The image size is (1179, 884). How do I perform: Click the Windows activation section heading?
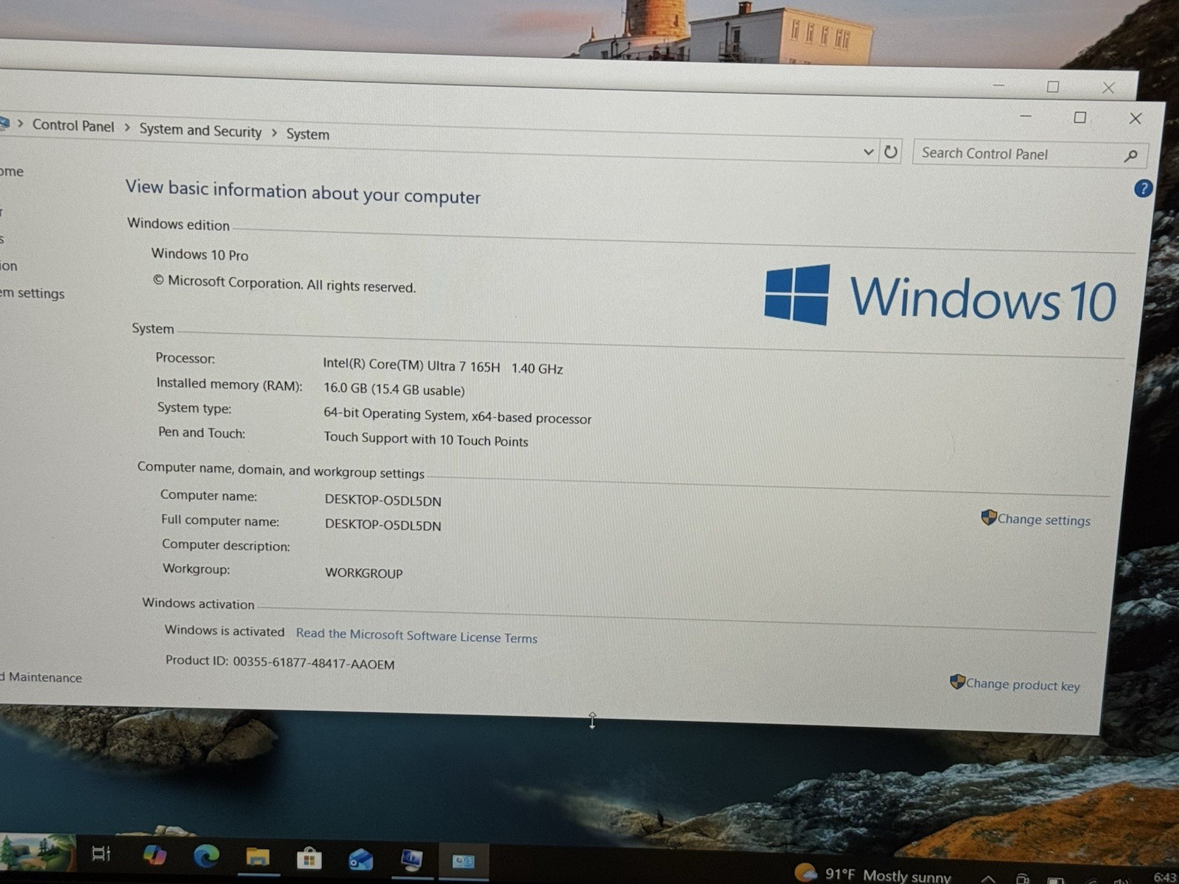198,603
